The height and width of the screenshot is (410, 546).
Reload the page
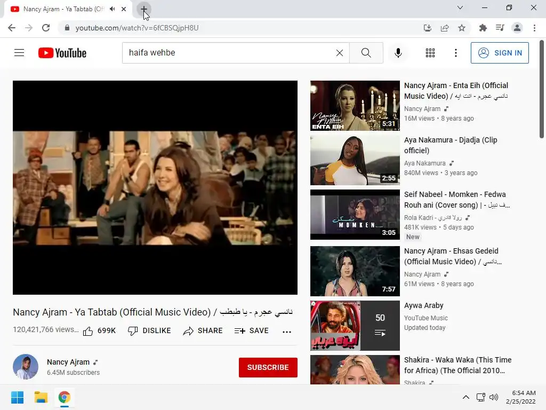pos(46,28)
